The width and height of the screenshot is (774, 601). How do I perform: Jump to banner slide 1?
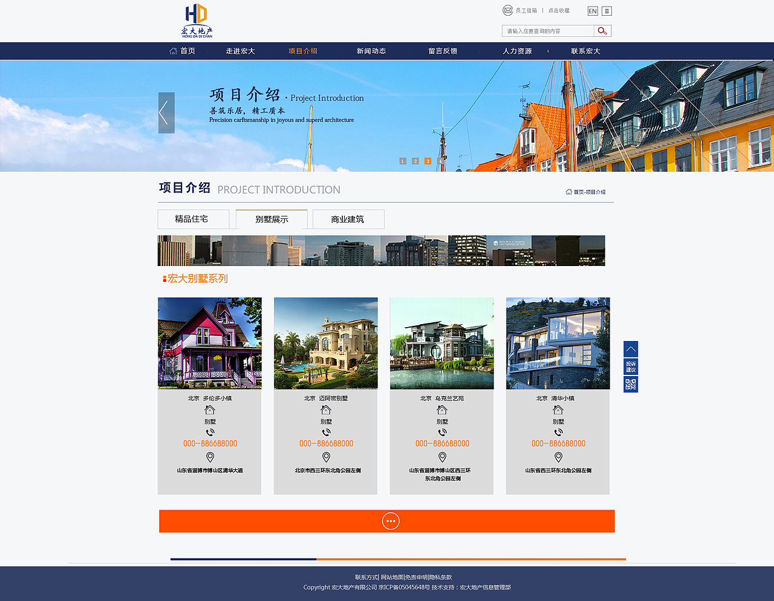click(x=403, y=161)
